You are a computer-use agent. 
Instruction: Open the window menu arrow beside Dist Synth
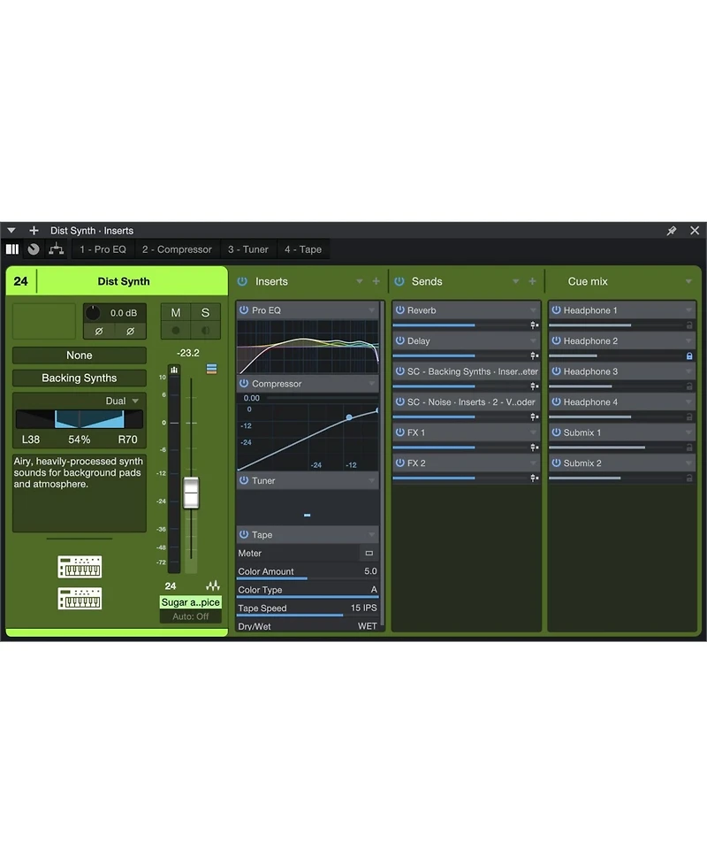pos(11,230)
